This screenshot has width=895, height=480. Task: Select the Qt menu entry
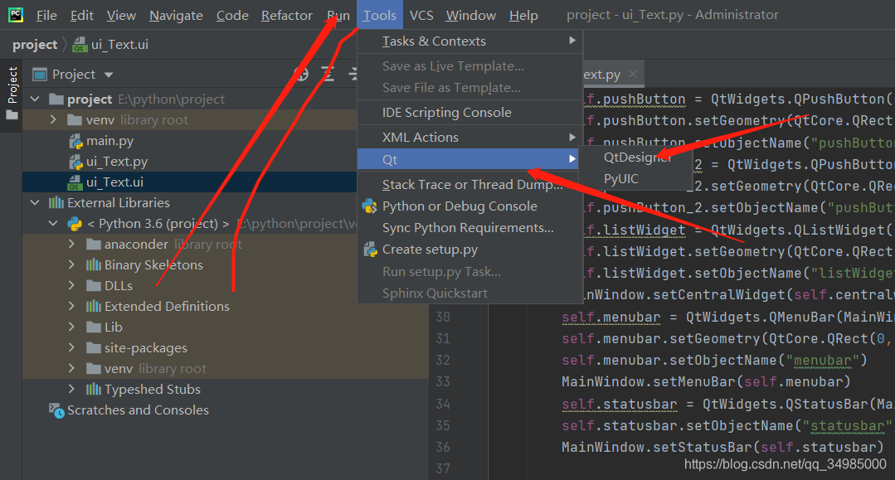point(469,159)
